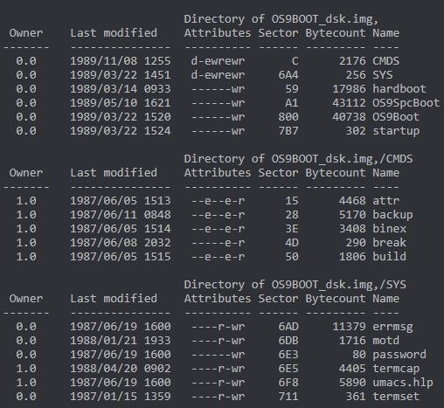Click the /SYS directory heading line

295,285
